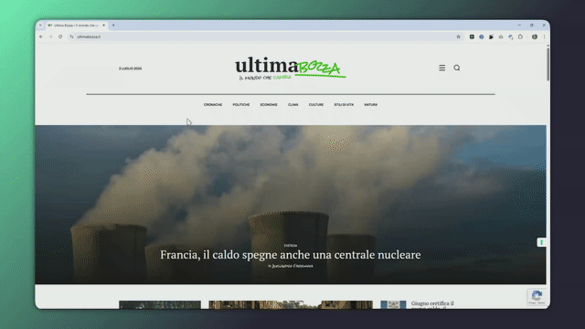Open the Cronache section
This screenshot has height=329, width=585.
pos(213,105)
